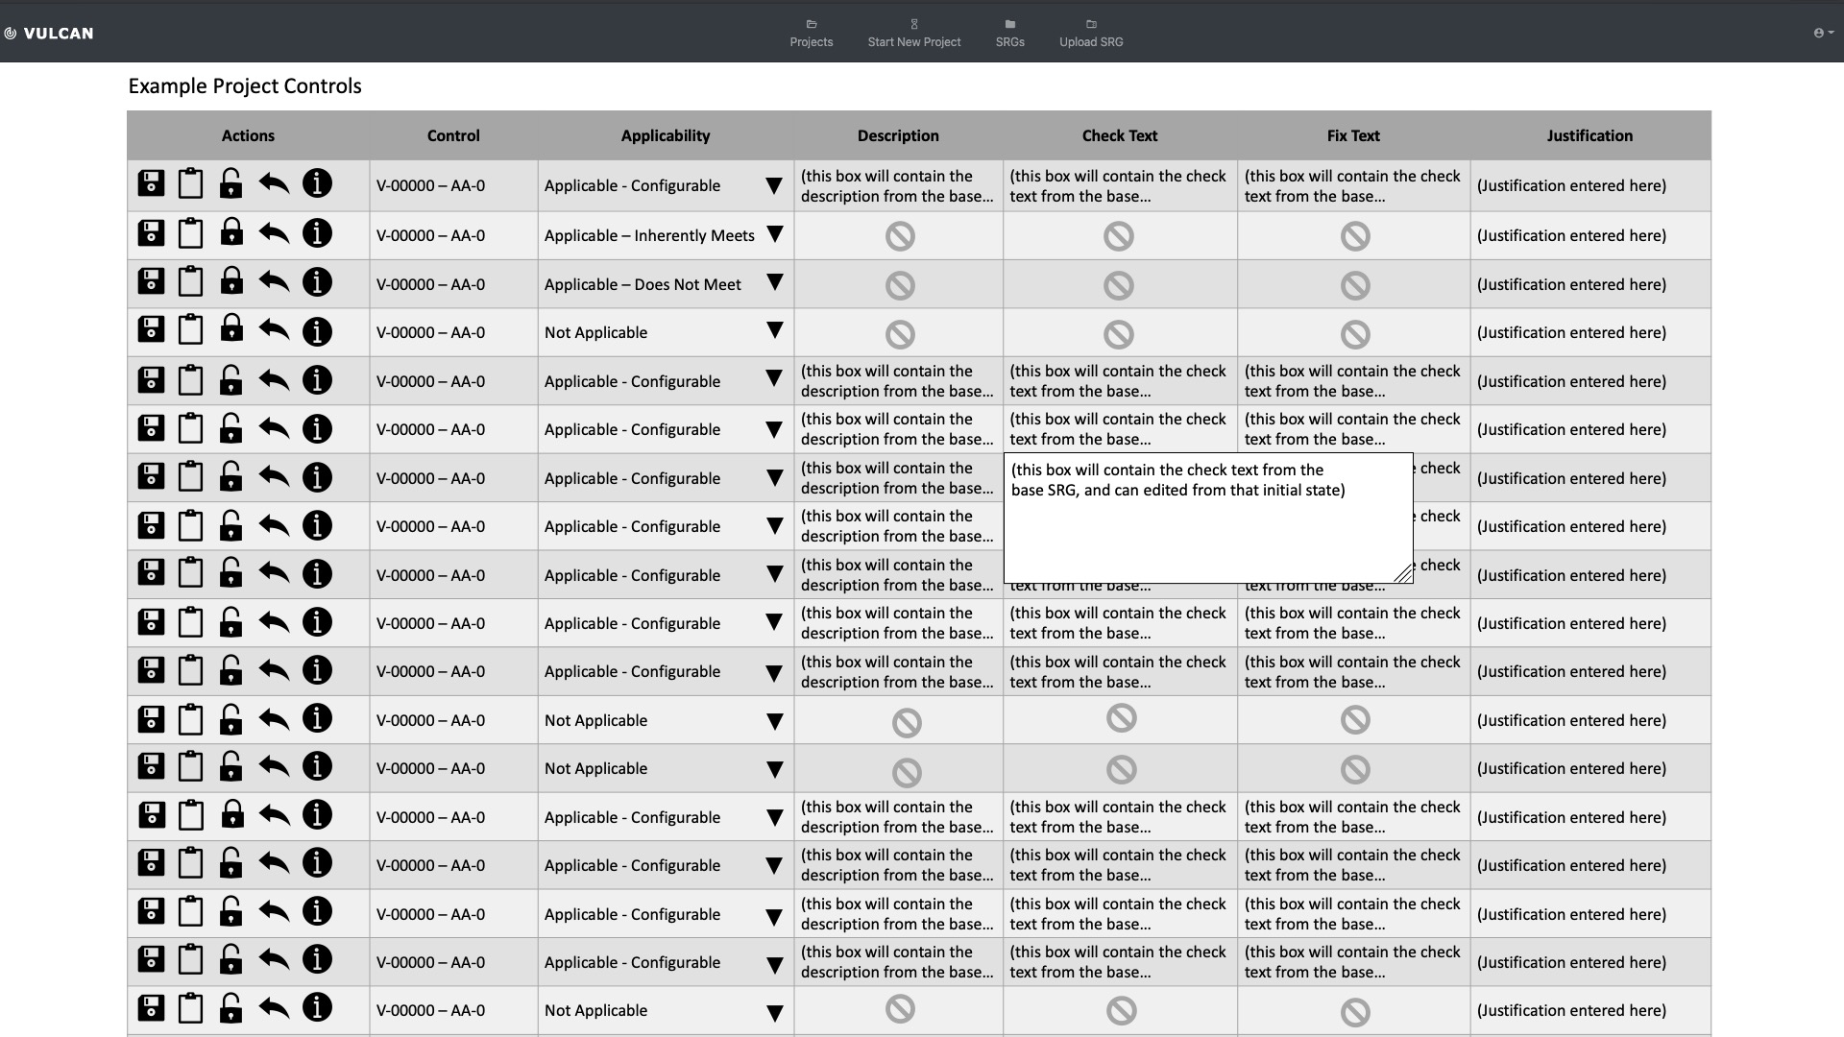Click save icon in the Inherently Meets row
This screenshot has width=1844, height=1037.
151,233
